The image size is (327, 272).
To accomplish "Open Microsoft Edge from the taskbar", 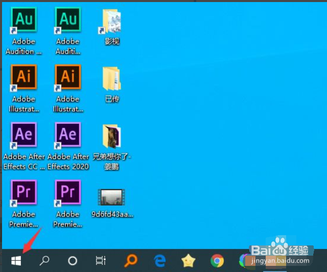I will (x=160, y=261).
